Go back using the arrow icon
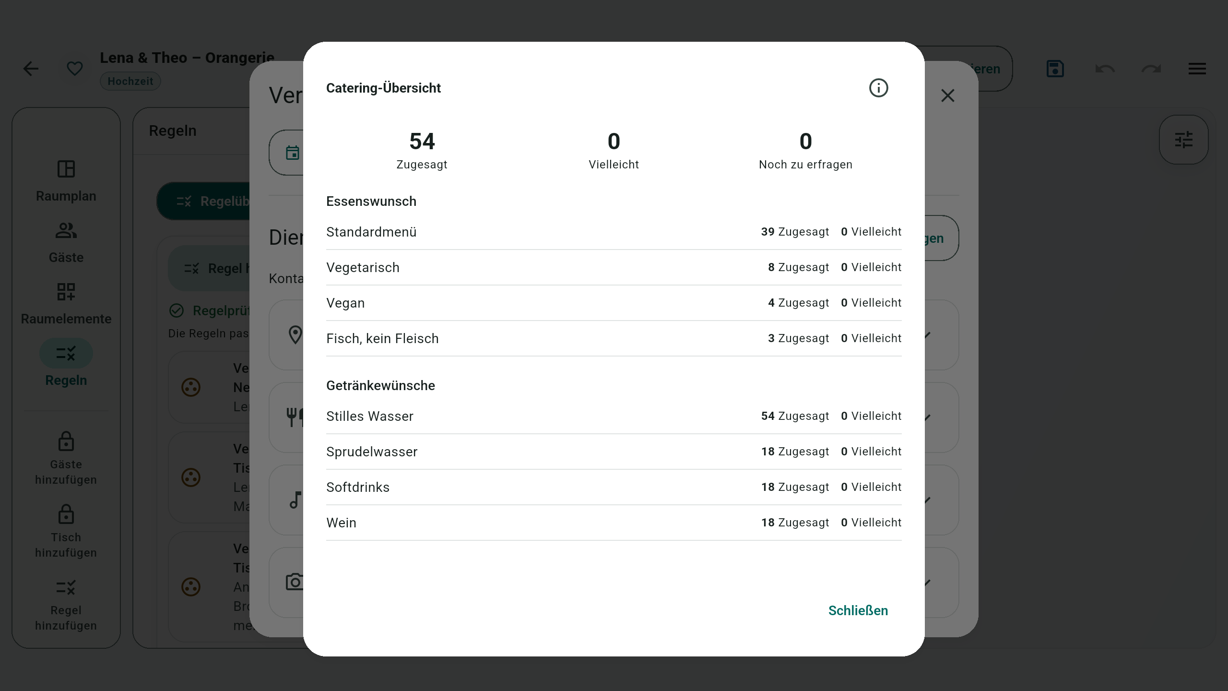 (31, 69)
